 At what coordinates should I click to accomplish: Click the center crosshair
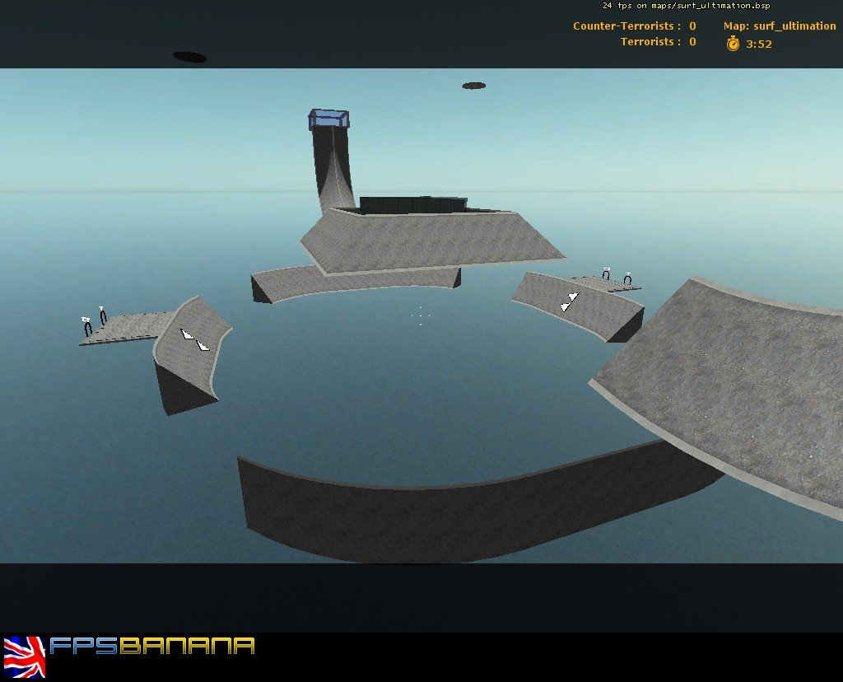coord(420,315)
